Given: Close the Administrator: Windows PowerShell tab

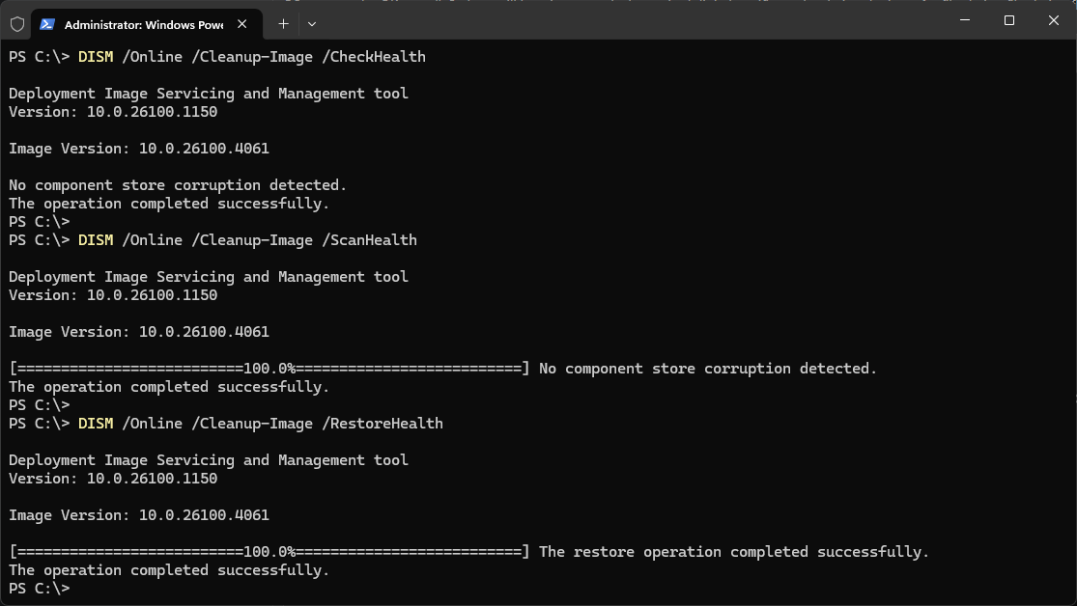Looking at the screenshot, I should pyautogui.click(x=241, y=24).
